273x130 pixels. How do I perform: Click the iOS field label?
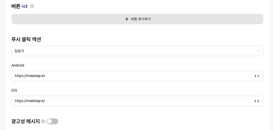pos(14,90)
